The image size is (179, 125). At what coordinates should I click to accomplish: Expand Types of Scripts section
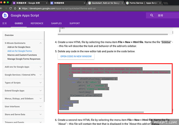pos(40,83)
